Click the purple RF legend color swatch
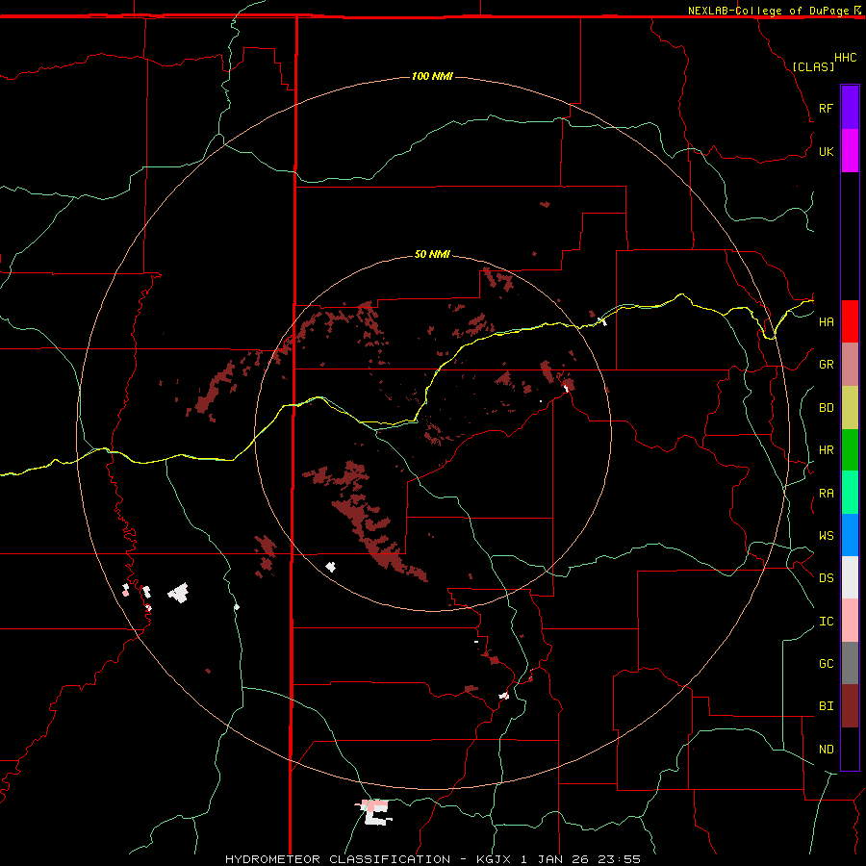Screen dimensions: 866x866 coord(850,108)
